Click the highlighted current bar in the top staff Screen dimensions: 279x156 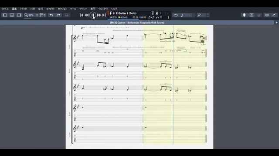pos(174,38)
